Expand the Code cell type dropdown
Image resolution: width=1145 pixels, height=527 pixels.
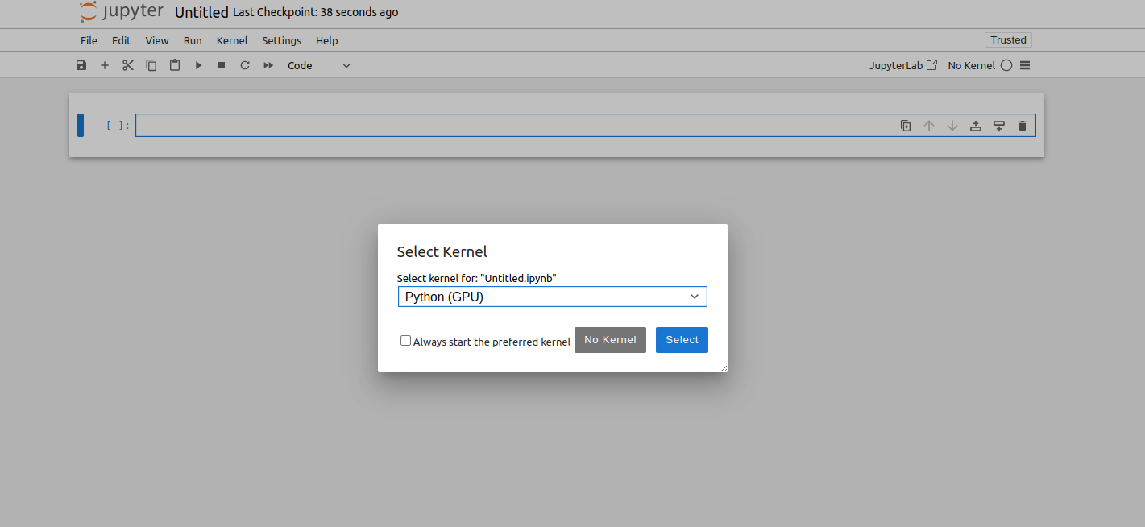coord(319,65)
